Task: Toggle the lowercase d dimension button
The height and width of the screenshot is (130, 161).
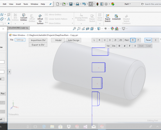Action: (124, 46)
